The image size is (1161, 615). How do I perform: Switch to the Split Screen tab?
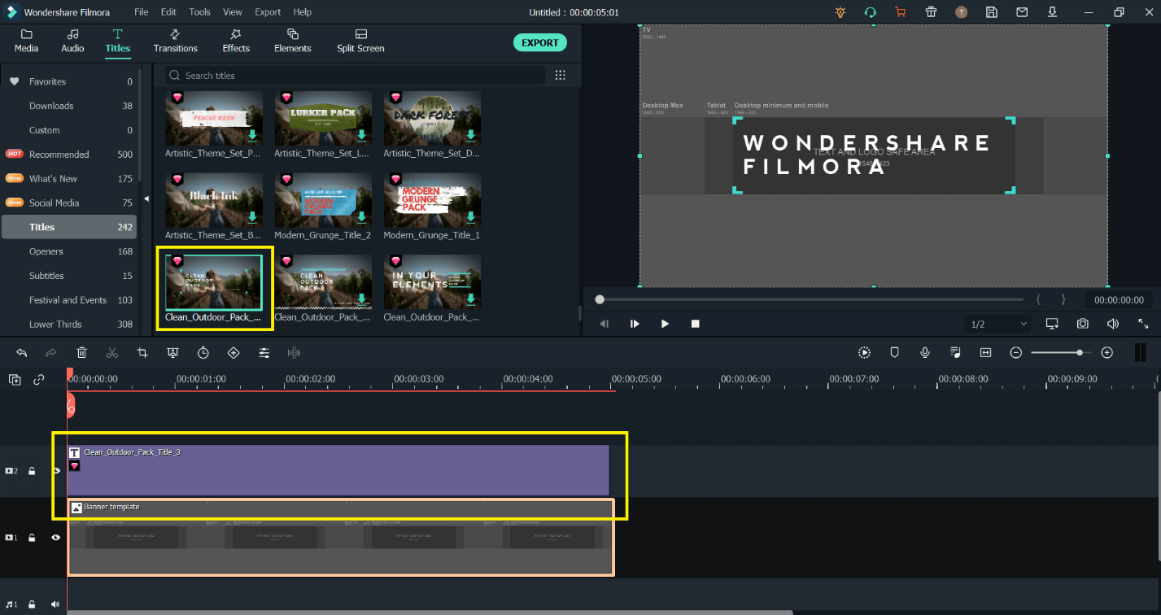(x=360, y=41)
